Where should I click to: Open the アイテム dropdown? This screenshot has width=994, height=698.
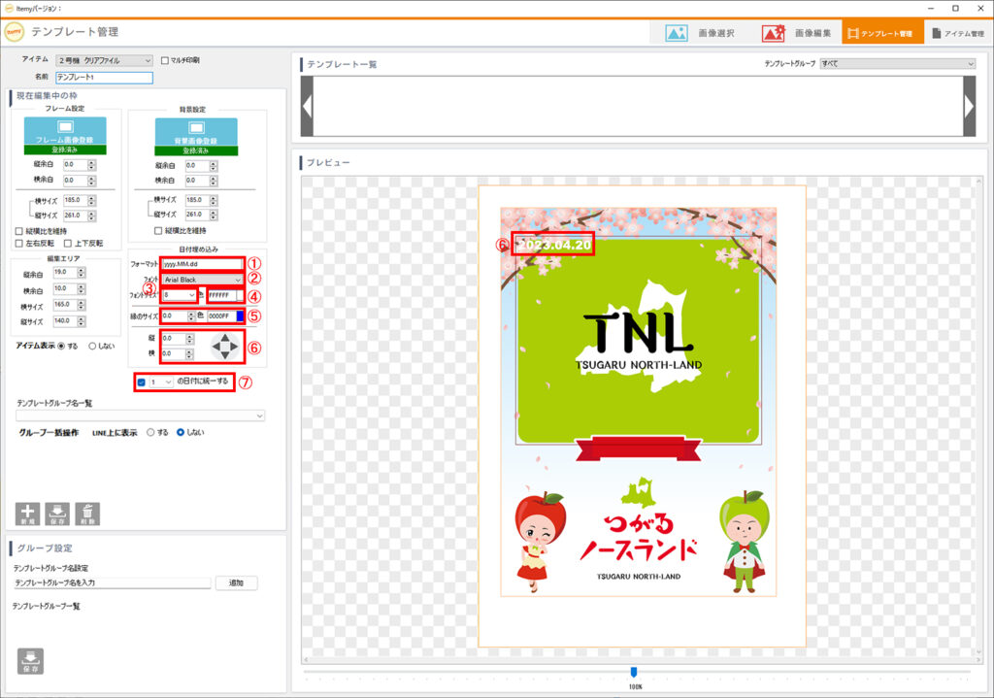tap(104, 60)
